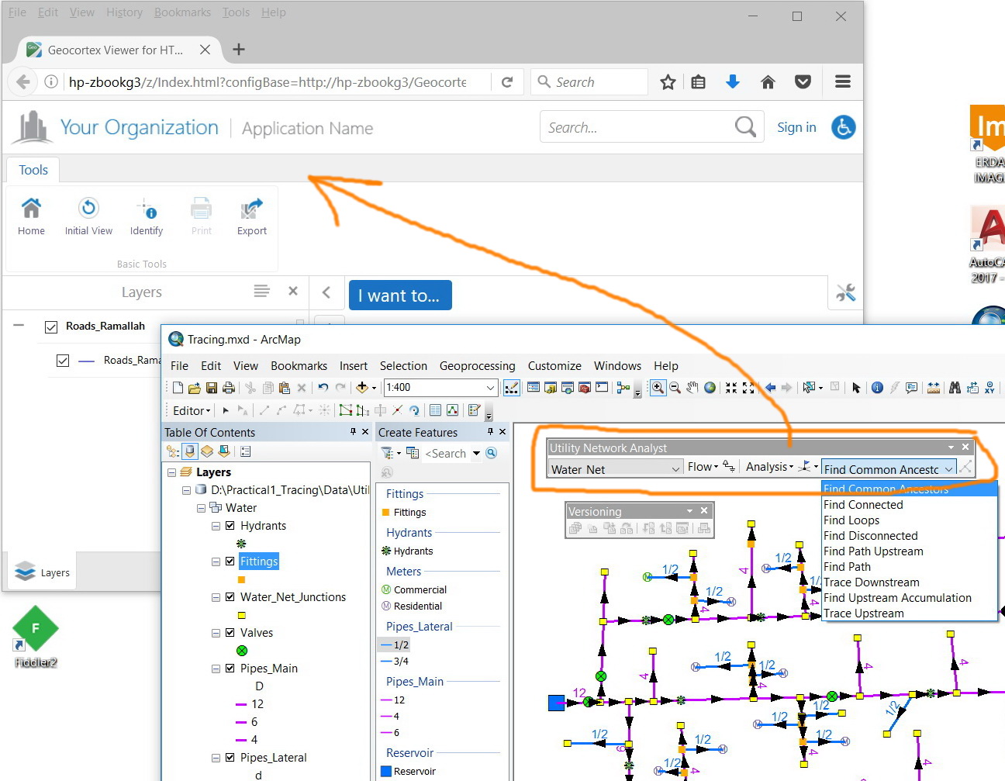This screenshot has height=781, width=1005.
Task: Open Firefox downloads arrow icon
Action: tap(733, 82)
